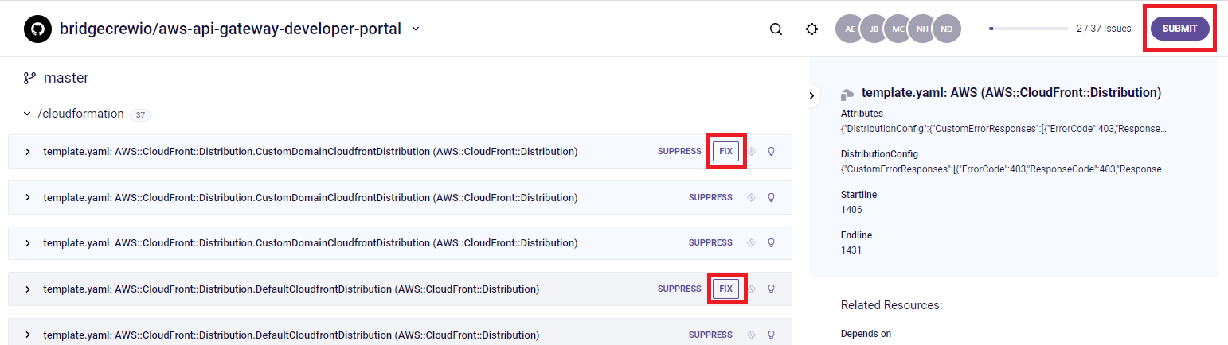Select the NH user avatar
The width and height of the screenshot is (1228, 345).
[x=922, y=29]
